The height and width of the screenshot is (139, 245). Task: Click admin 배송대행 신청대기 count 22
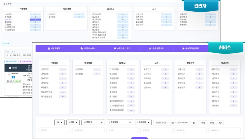coord(79,14)
